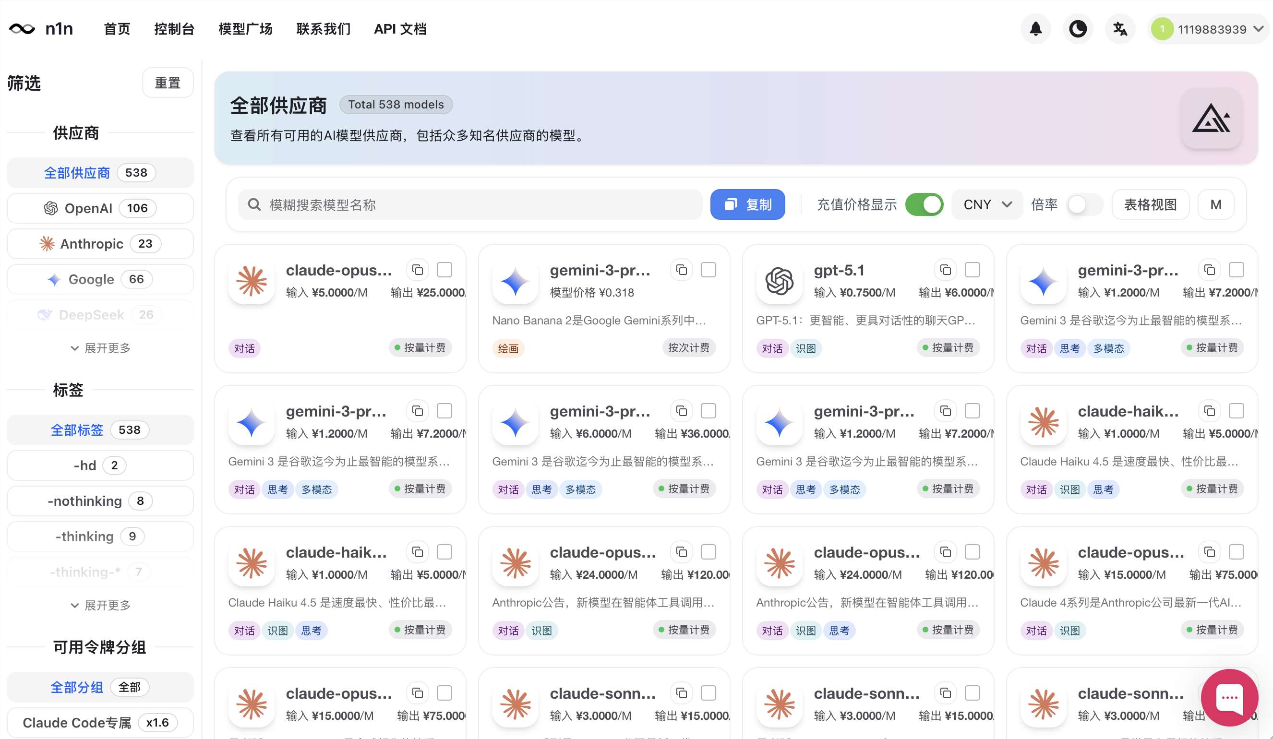This screenshot has width=1273, height=739.
Task: Disable the 充值价格显示 toggle
Action: (925, 204)
